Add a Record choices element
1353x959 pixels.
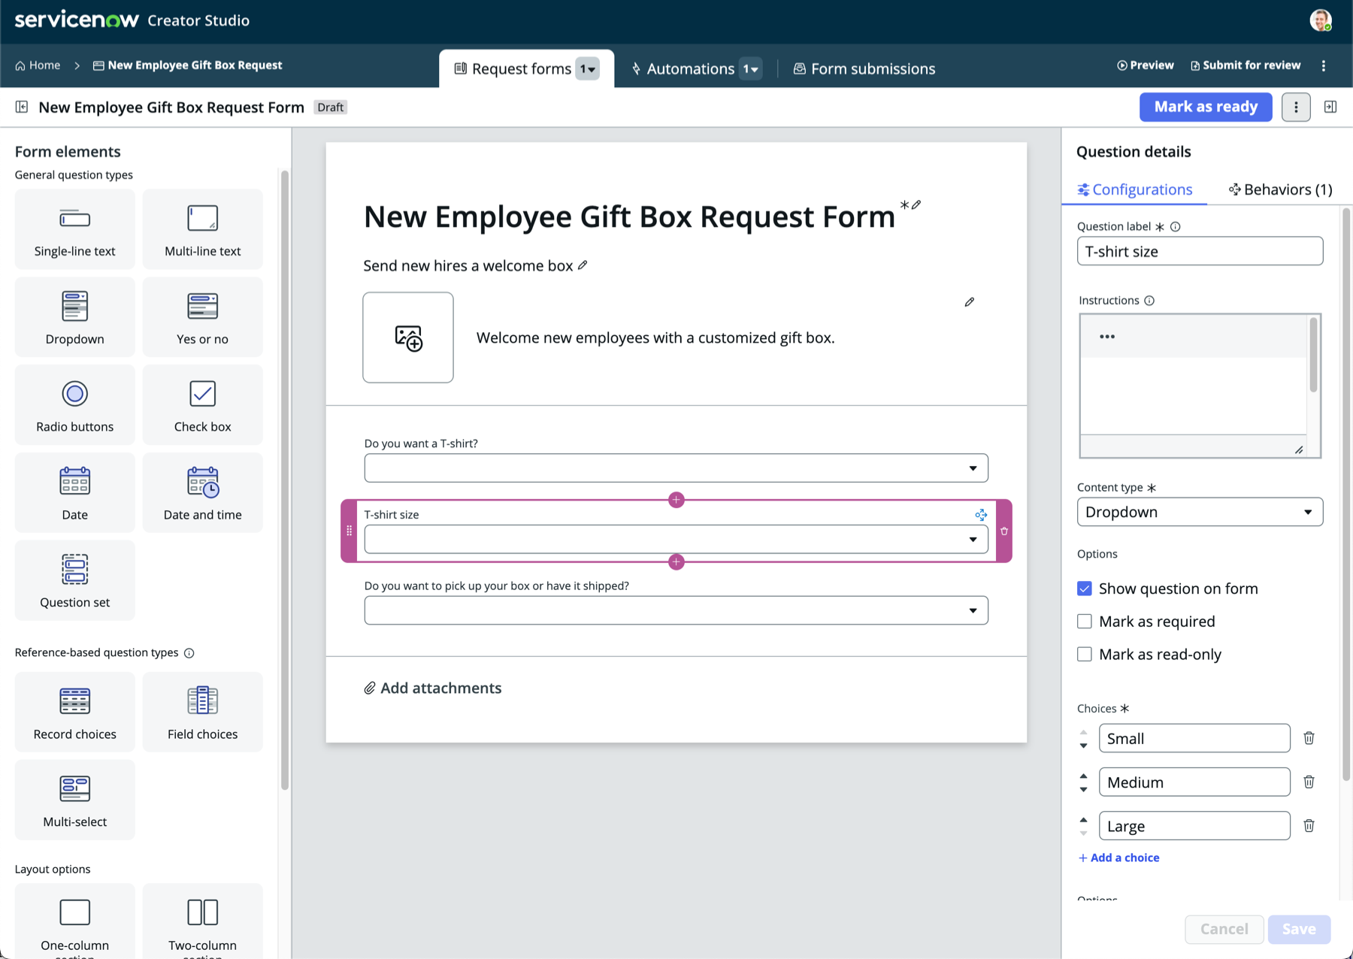tap(74, 712)
